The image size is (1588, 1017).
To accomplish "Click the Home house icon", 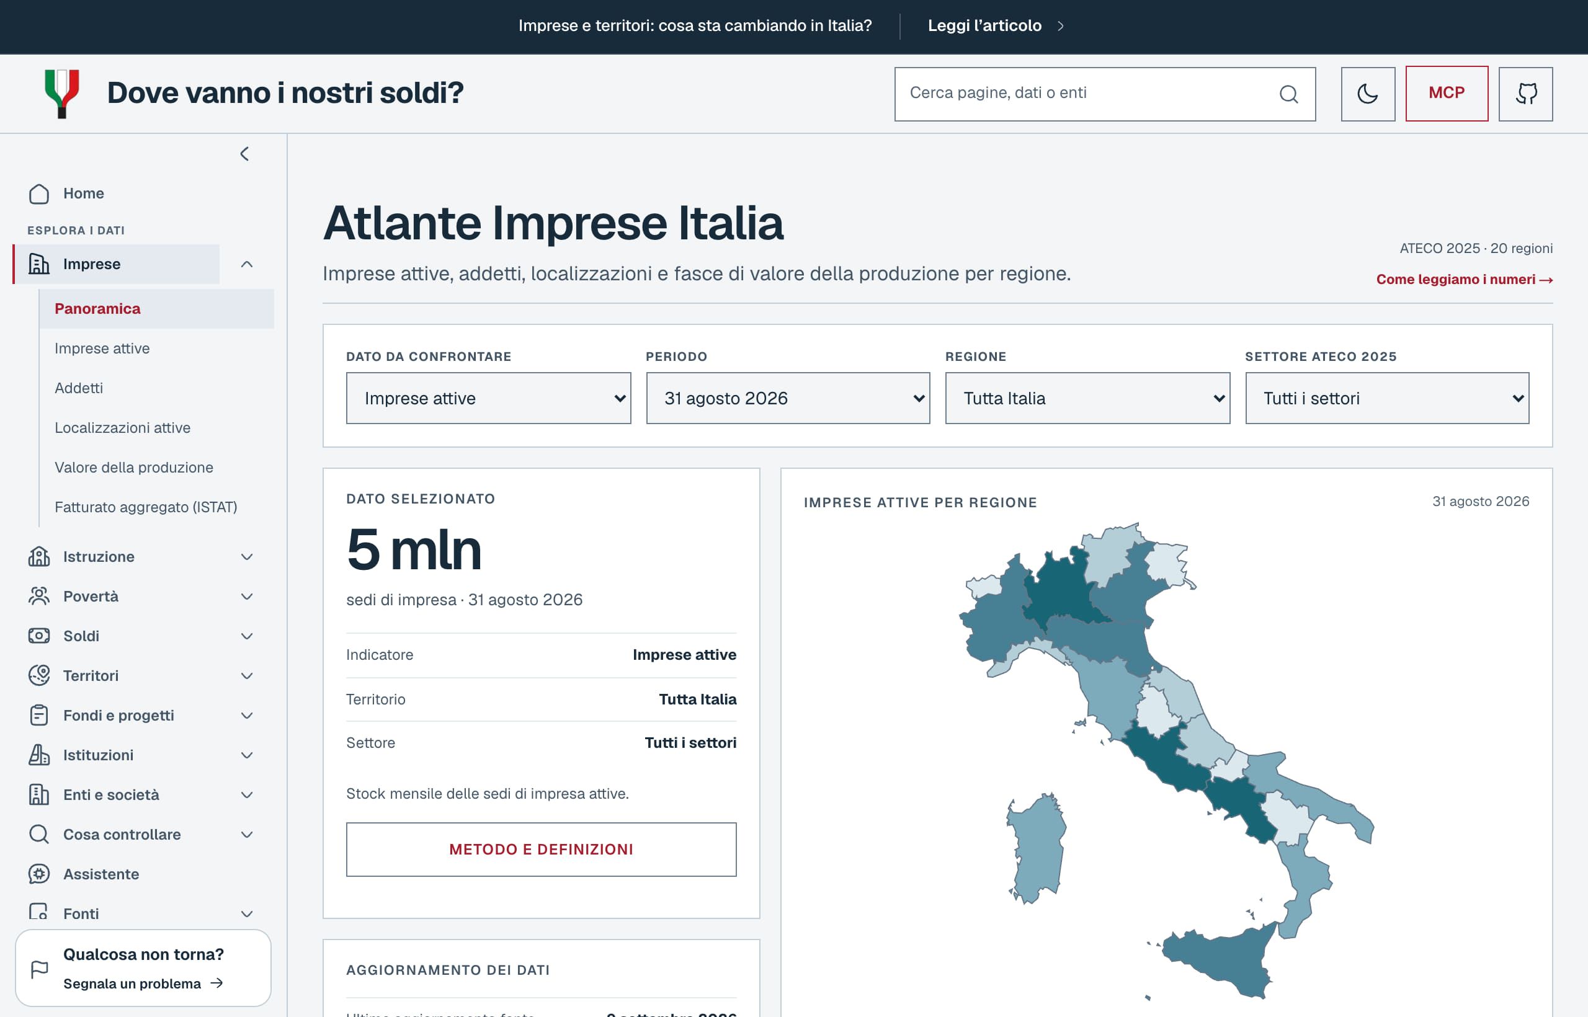I will click(39, 193).
